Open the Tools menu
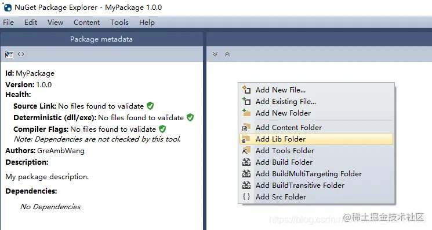Screen dimensions: 432x230 [119, 22]
